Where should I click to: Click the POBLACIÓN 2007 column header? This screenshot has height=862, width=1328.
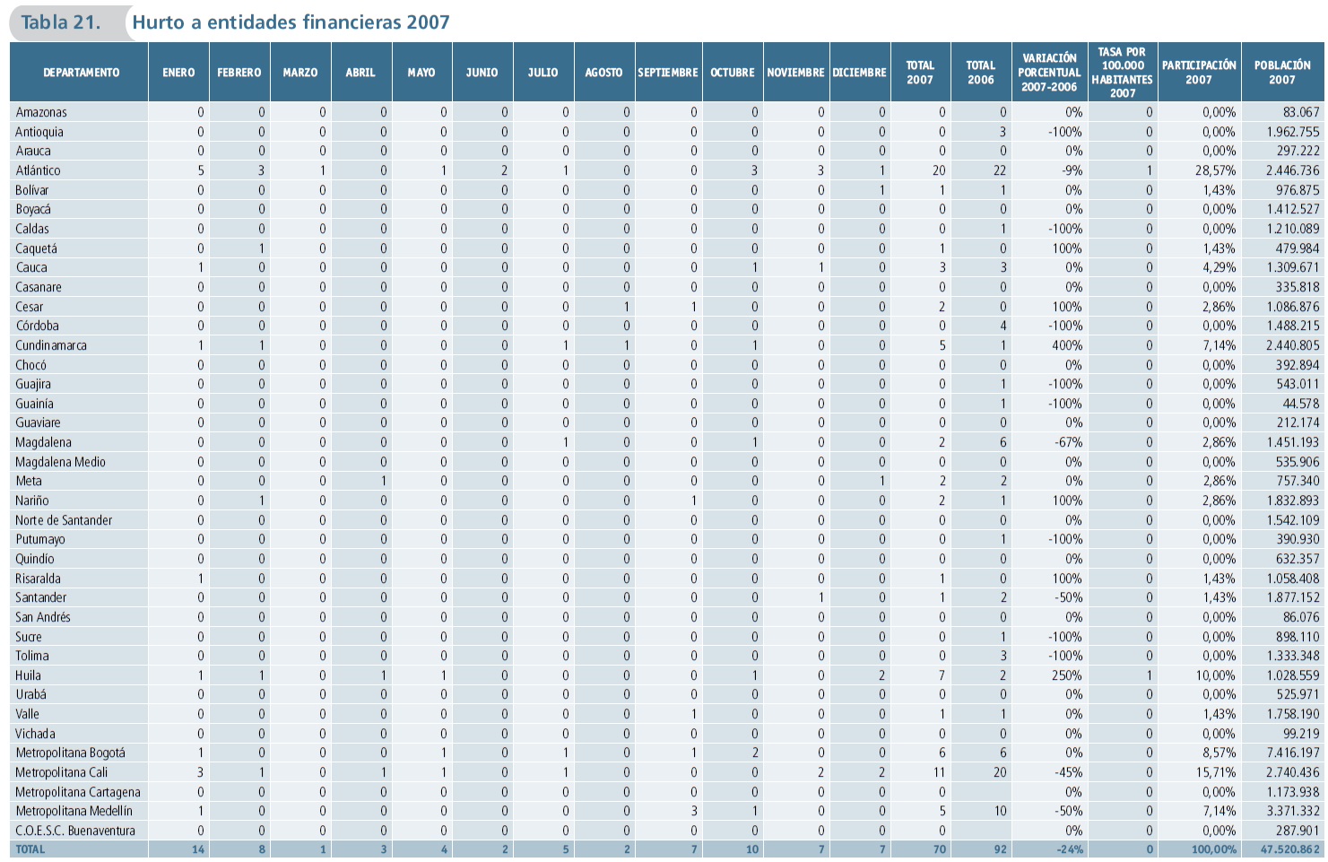click(1281, 73)
